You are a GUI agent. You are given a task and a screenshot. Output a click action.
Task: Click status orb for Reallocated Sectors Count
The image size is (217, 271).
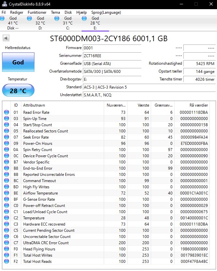click(x=7, y=131)
